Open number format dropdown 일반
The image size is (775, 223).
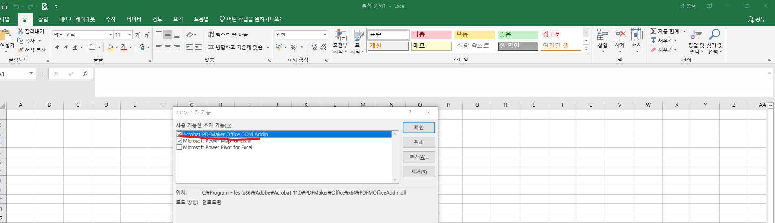coord(325,35)
